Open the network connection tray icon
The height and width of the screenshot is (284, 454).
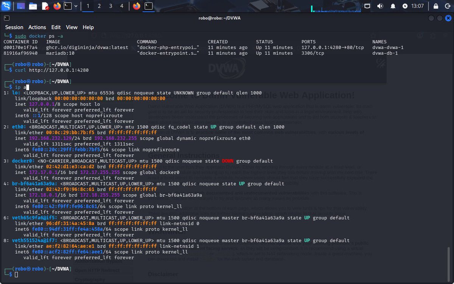(367, 6)
